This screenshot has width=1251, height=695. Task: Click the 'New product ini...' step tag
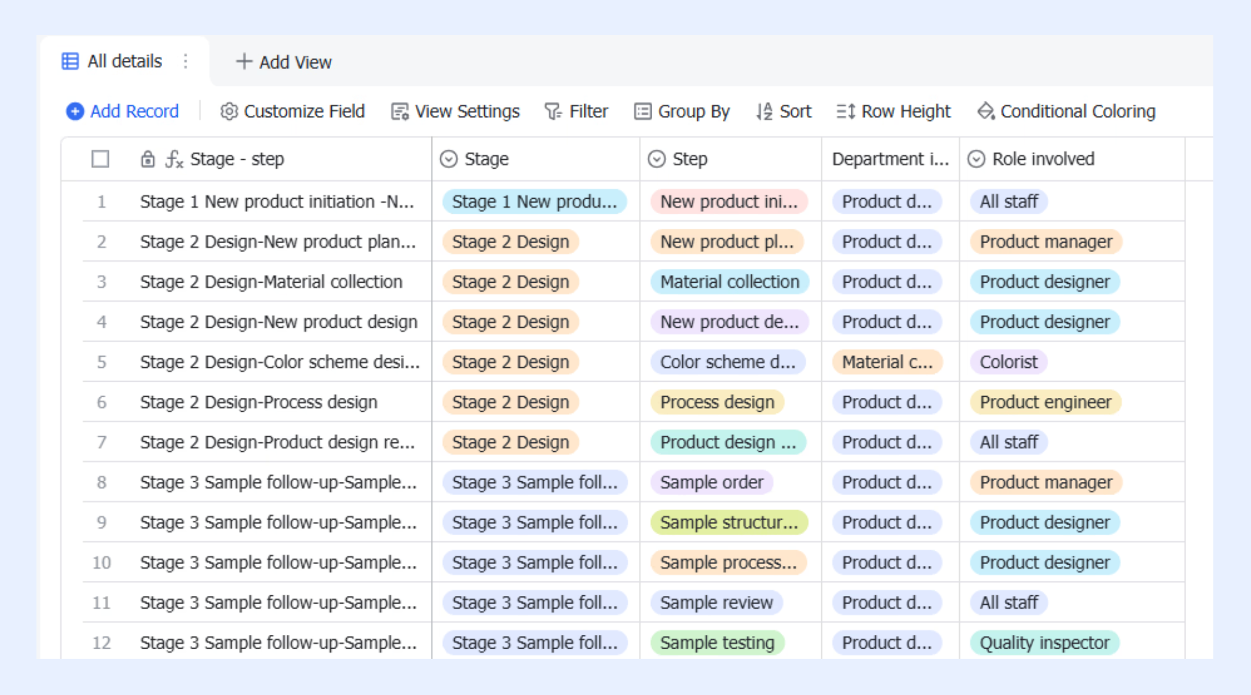[729, 202]
